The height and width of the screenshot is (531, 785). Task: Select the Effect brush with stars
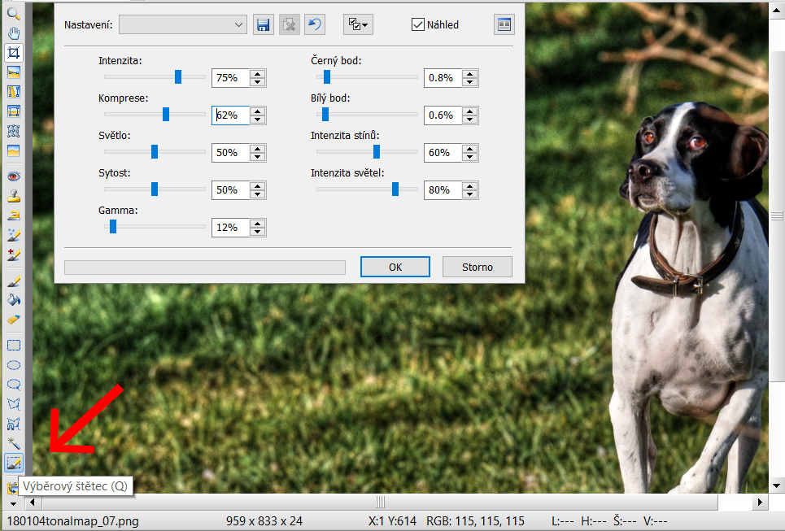pyautogui.click(x=14, y=235)
